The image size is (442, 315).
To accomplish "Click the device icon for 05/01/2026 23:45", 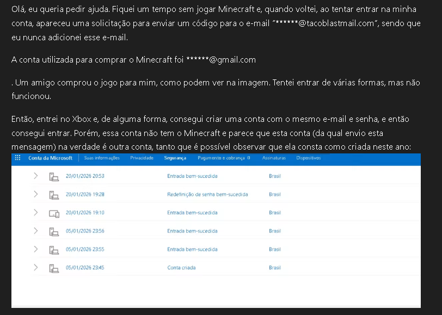I will pyautogui.click(x=54, y=268).
